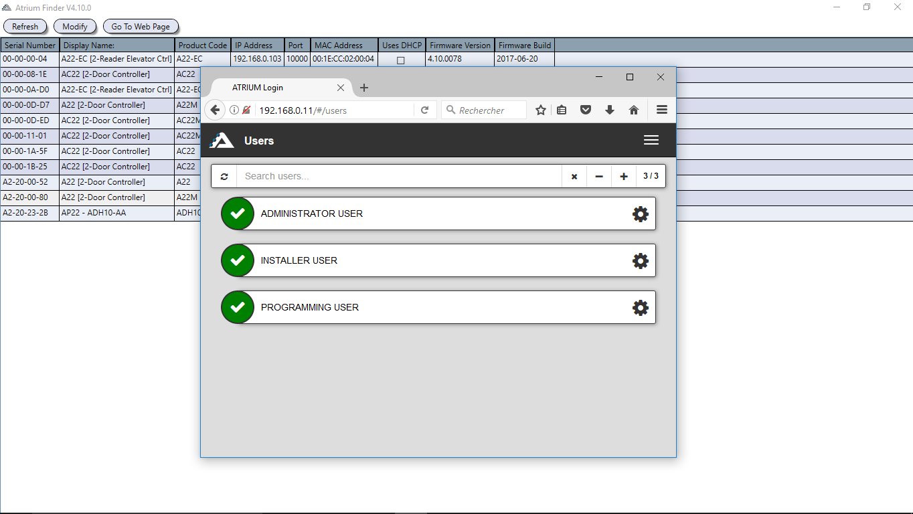This screenshot has width=913, height=514.
Task: Toggle ADMINISTRATOR USER green enabled checkmark
Action: click(x=238, y=213)
